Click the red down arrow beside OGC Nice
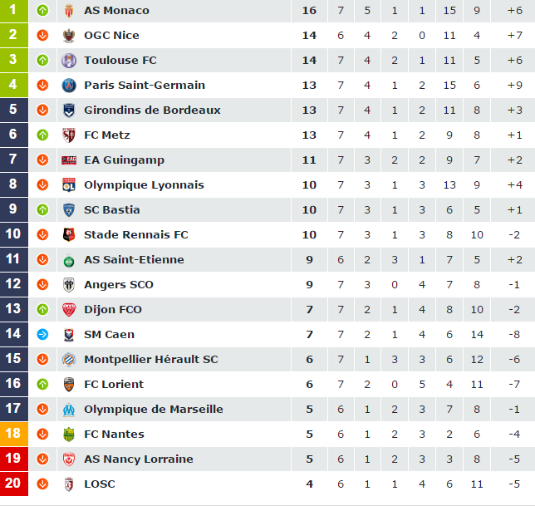This screenshot has width=535, height=506. [x=42, y=35]
